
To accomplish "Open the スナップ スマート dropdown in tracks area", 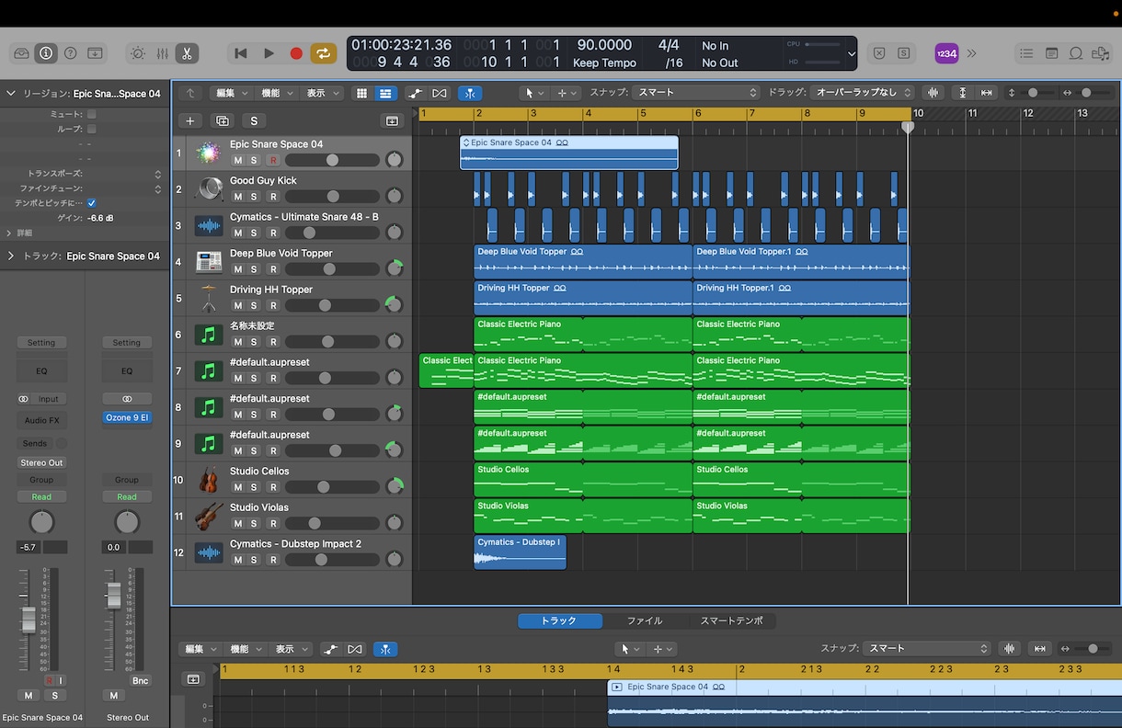I will tap(695, 93).
